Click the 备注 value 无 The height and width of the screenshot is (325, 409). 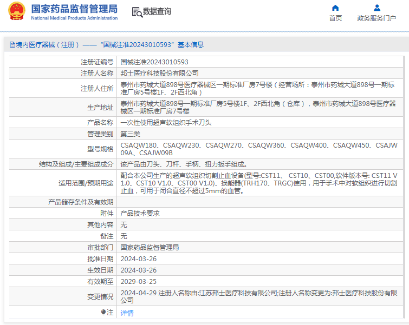[124, 236]
